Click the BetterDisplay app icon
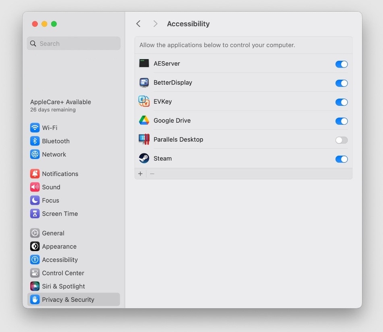383x332 pixels. [144, 82]
